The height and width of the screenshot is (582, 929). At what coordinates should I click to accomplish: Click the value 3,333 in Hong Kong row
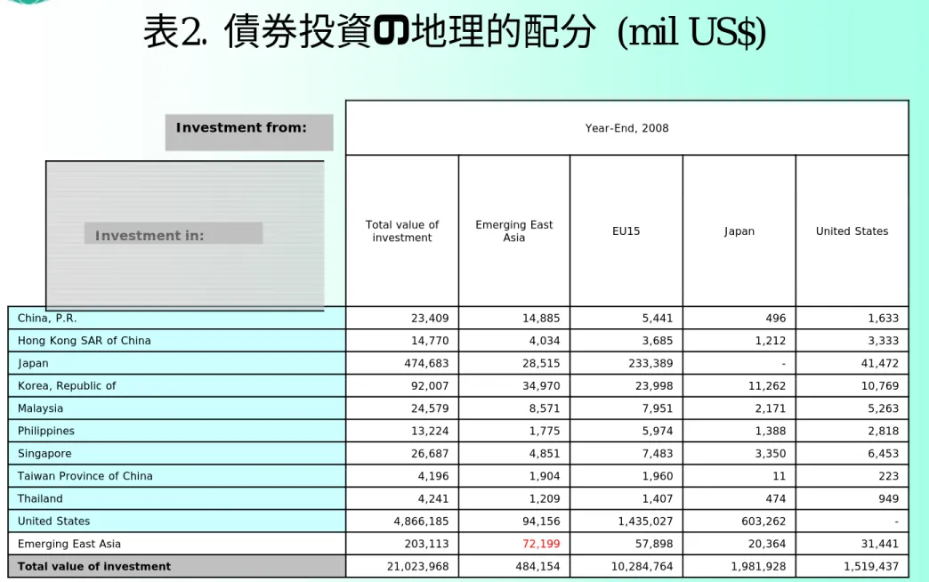click(883, 341)
